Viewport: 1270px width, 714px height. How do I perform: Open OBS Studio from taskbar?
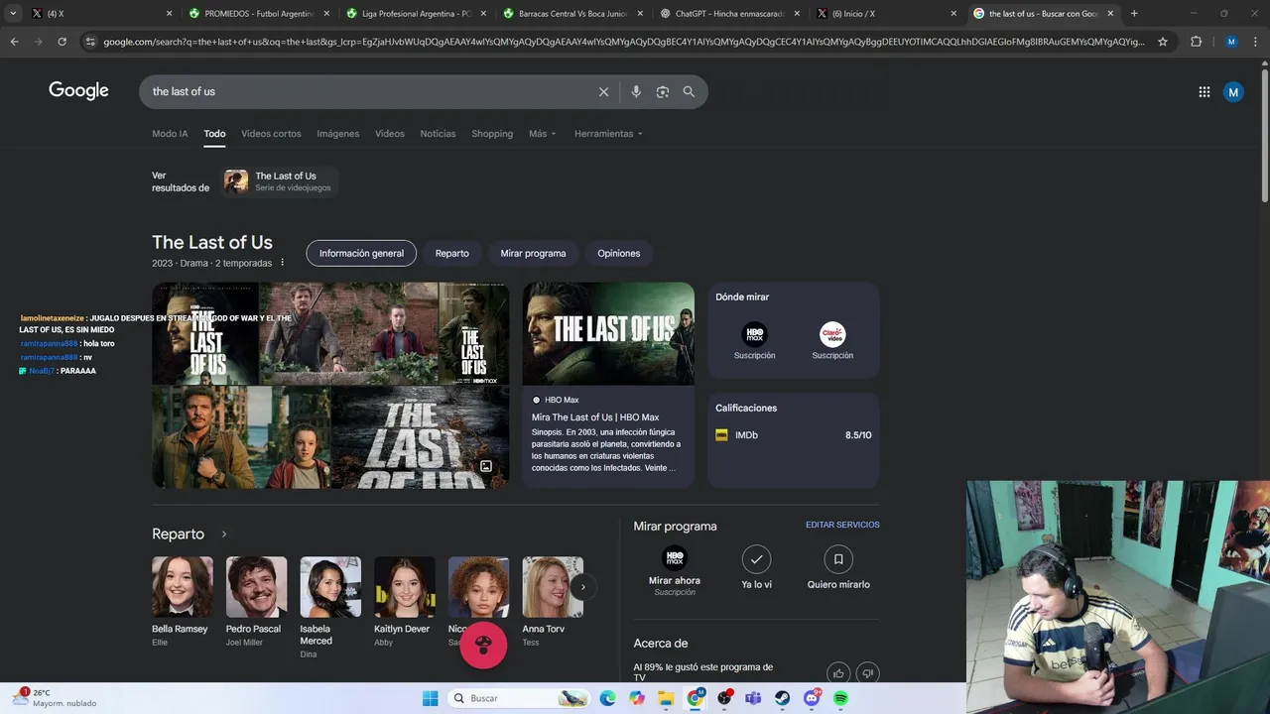coord(724,698)
